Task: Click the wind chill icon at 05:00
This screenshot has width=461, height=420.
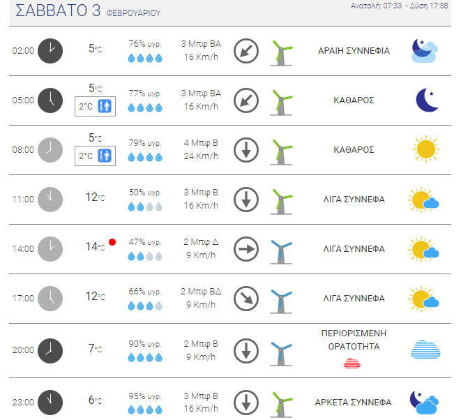Action: 105,106
